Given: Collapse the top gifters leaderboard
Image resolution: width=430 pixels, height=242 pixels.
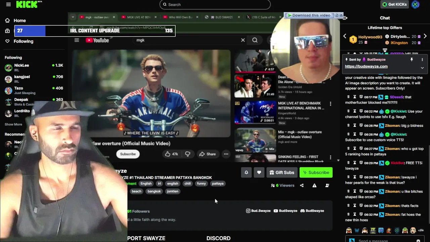Looking at the screenshot, I should click(x=385, y=50).
